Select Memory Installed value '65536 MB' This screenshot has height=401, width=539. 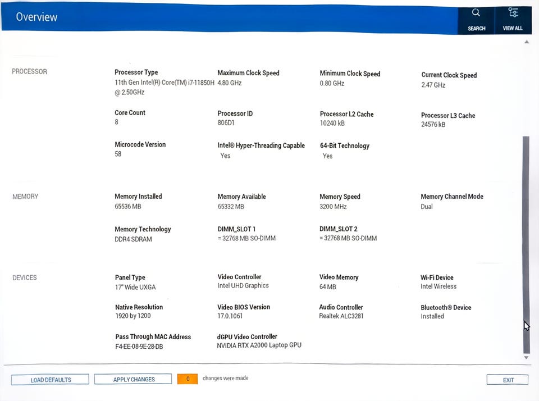pyautogui.click(x=128, y=206)
